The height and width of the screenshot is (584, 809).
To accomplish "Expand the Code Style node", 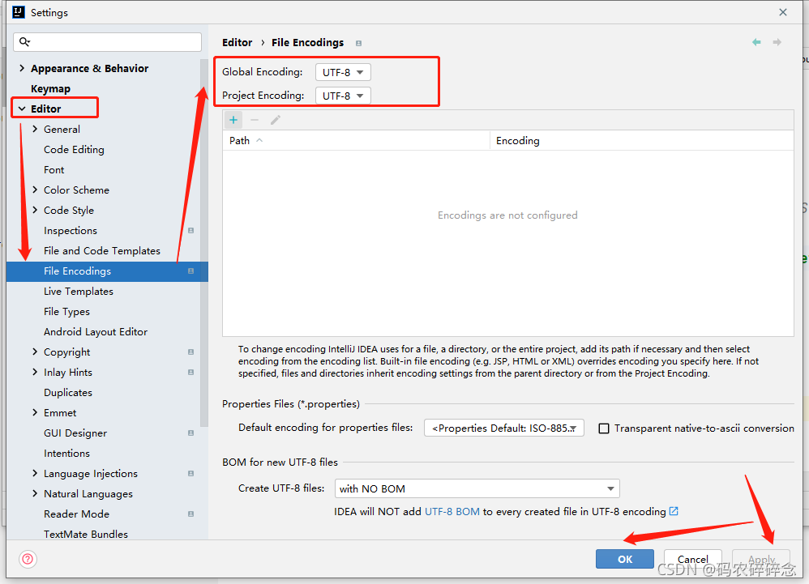I will point(35,210).
